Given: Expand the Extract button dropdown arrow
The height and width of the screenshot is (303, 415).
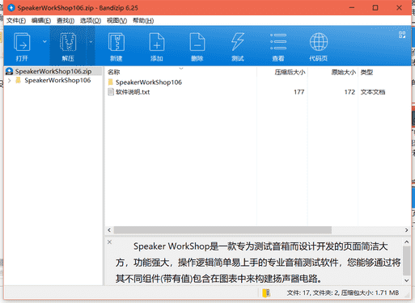Looking at the screenshot, I should [x=91, y=42].
